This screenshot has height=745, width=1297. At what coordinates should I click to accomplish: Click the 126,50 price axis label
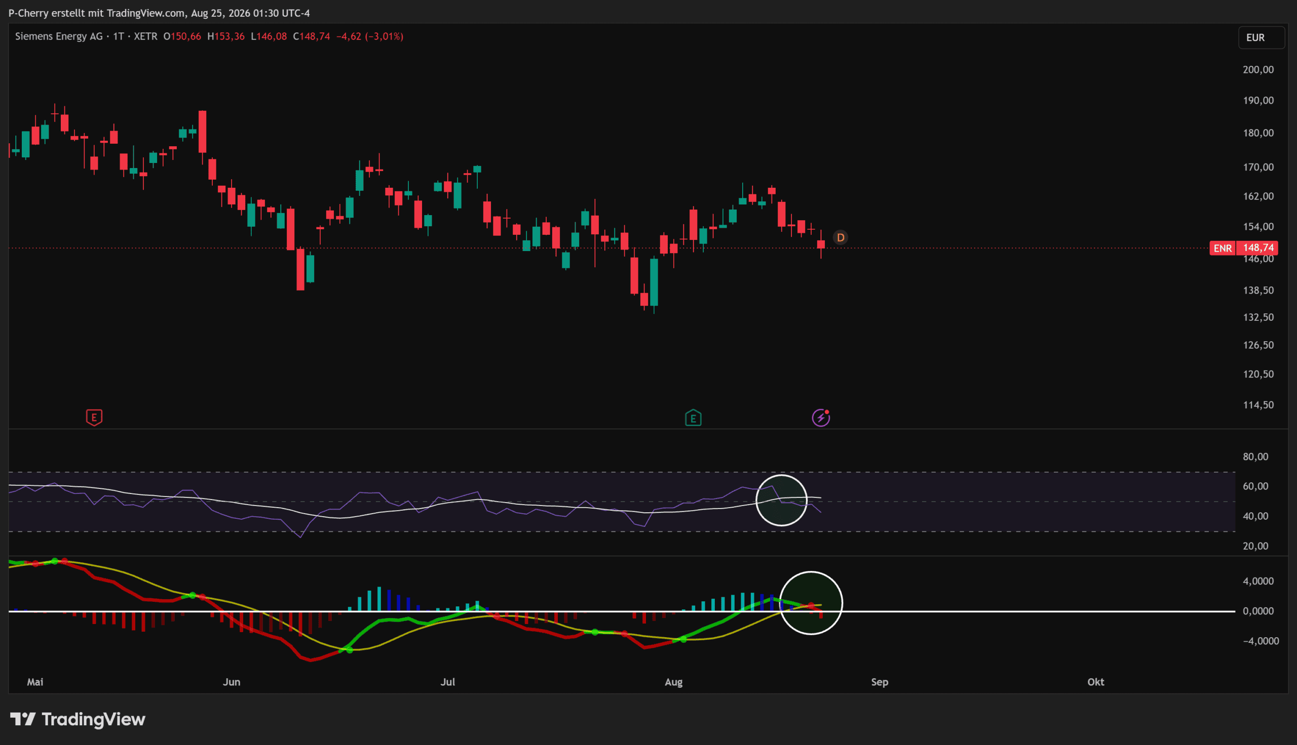click(1258, 345)
